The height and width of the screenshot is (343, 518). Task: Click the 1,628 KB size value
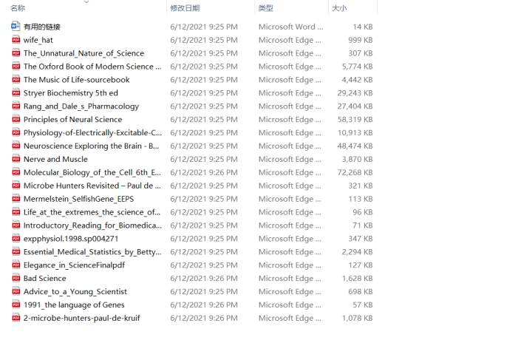pos(357,278)
